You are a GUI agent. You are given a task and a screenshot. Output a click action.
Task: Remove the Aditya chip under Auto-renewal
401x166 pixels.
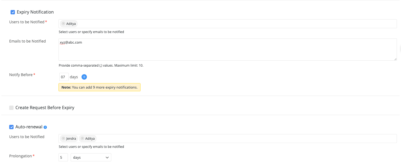pyautogui.click(x=82, y=138)
